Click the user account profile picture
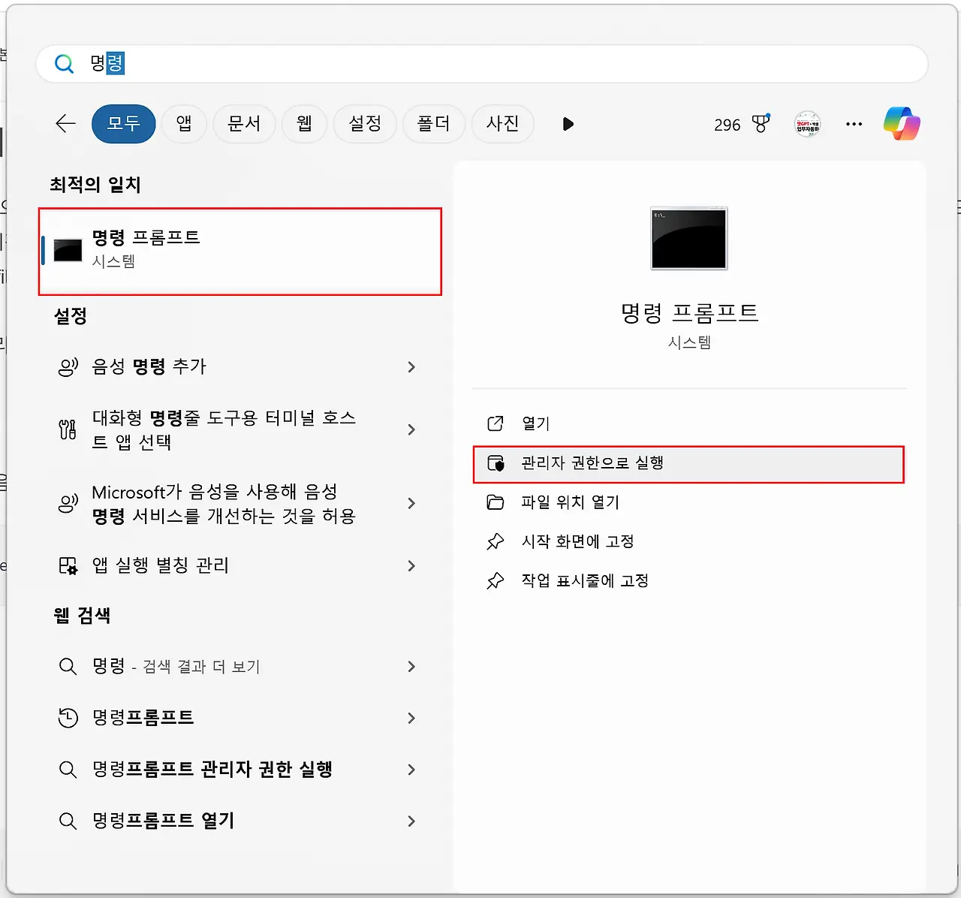961x898 pixels. tap(807, 124)
